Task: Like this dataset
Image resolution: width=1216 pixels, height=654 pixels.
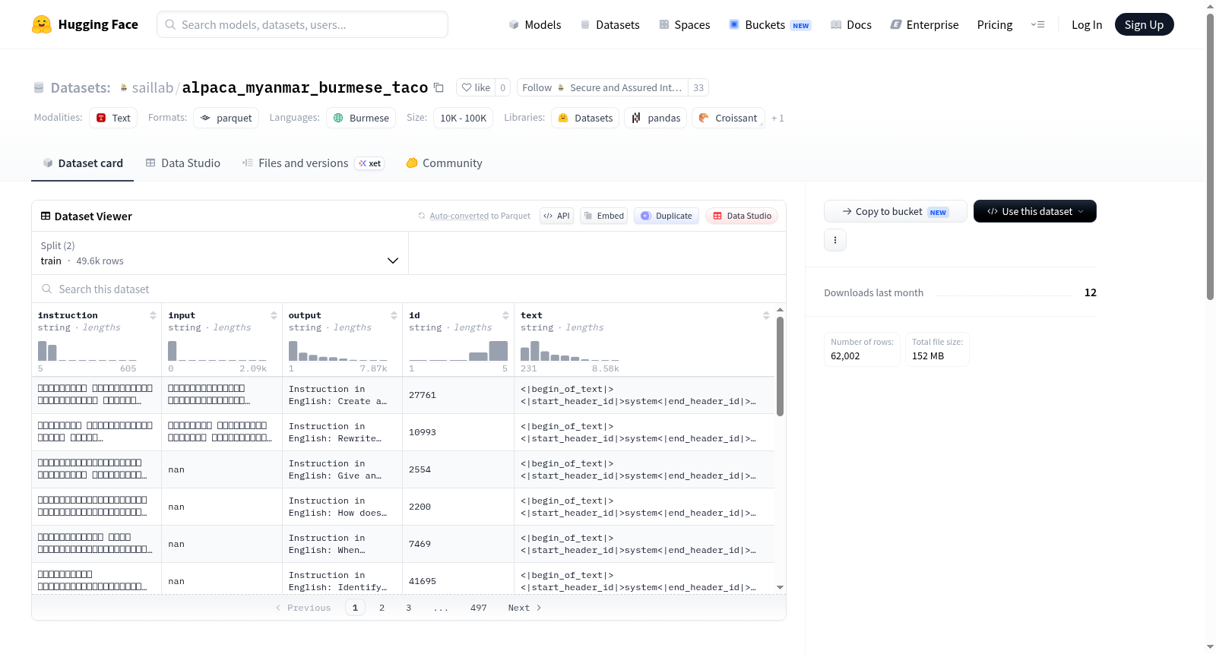Action: point(476,87)
